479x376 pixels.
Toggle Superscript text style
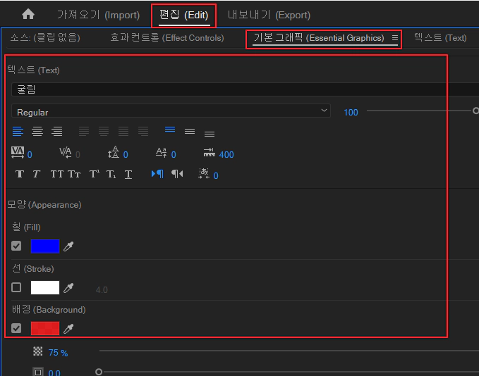(94, 174)
